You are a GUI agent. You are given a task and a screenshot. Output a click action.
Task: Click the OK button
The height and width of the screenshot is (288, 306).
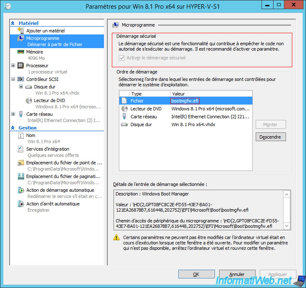[x=196, y=274]
